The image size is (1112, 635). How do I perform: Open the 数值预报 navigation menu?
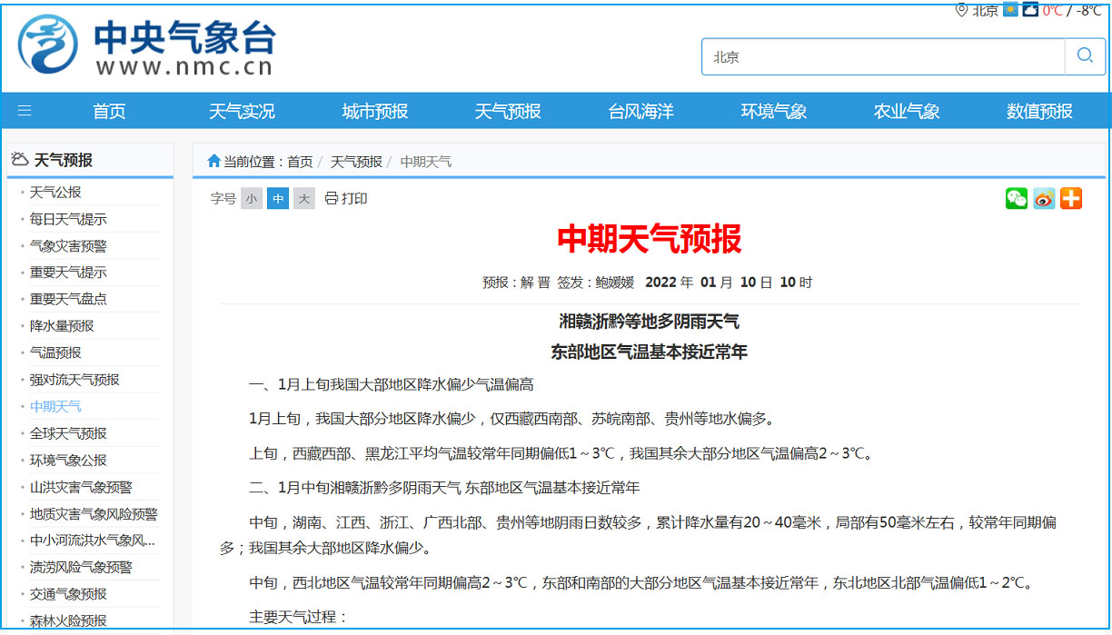1039,111
